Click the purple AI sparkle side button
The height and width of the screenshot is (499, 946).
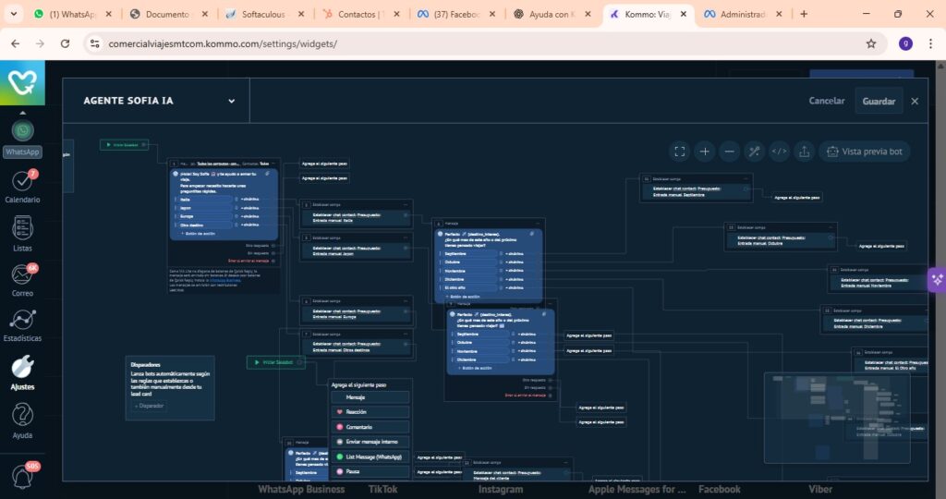[937, 279]
